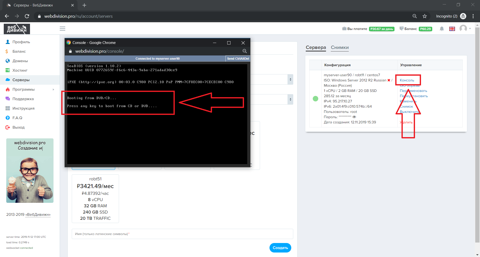The image size is (480, 257).
Task: Open the notifications bell
Action: [442, 29]
